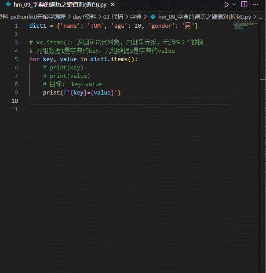The height and width of the screenshot is (273, 266).
Task: Click line number 5 in the gutter
Action: 16,59
